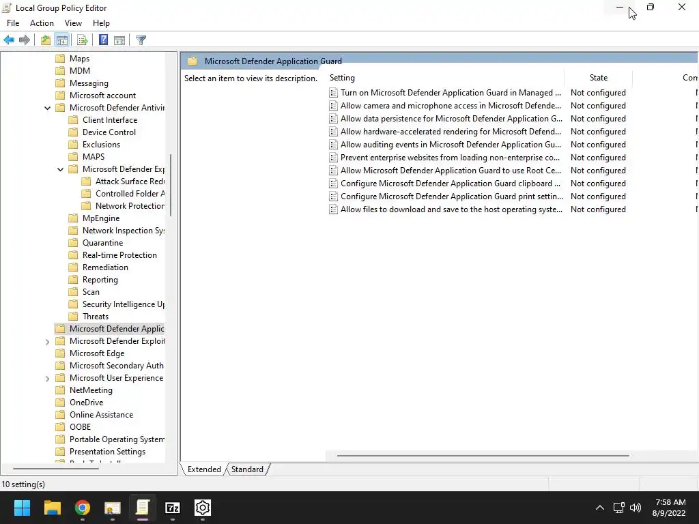Viewport: 699px width, 524px height.
Task: Click the volume icon in system tray
Action: click(x=636, y=508)
